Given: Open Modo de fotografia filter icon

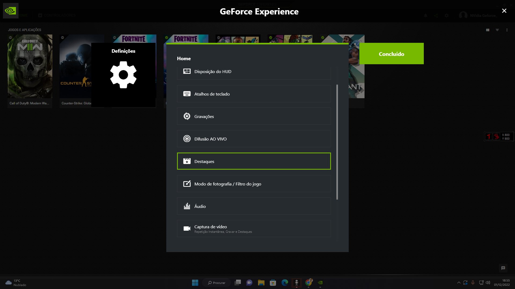Looking at the screenshot, I should click(x=187, y=184).
